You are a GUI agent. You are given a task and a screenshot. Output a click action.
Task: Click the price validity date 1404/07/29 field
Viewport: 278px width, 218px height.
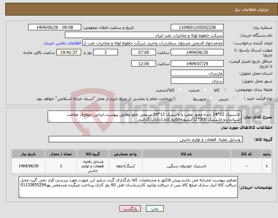pyautogui.click(x=197, y=63)
